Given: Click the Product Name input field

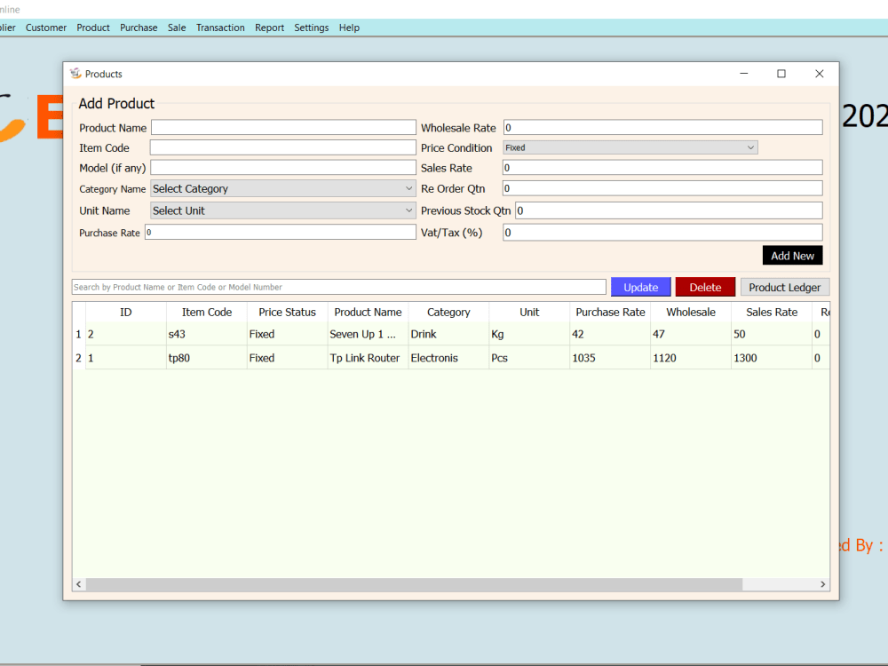Looking at the screenshot, I should [282, 127].
